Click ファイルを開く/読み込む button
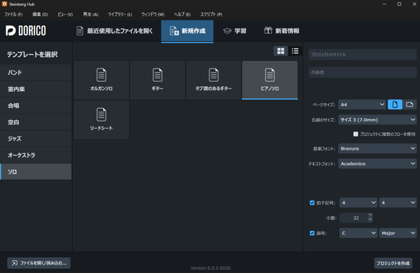 pyautogui.click(x=39, y=263)
